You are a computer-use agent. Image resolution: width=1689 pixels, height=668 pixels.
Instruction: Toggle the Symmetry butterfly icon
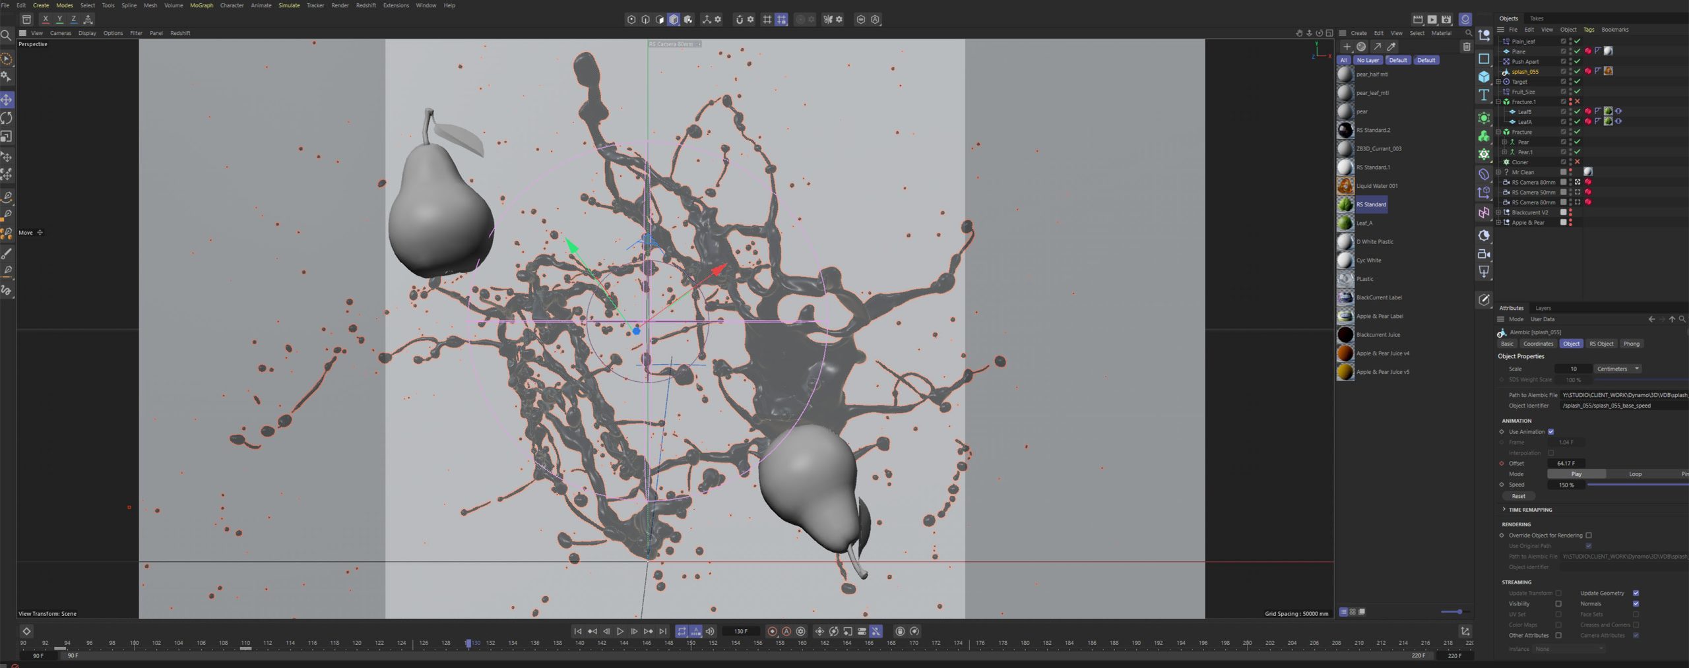click(828, 20)
